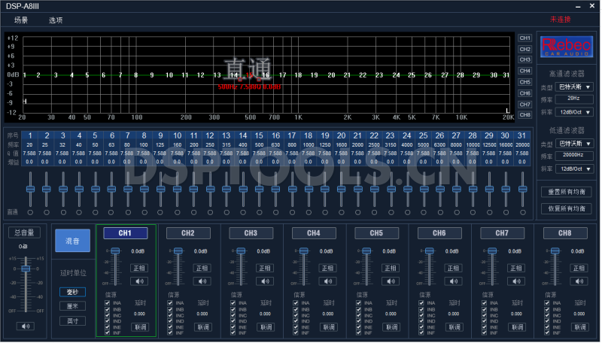Screen dimensions: 602x343
Task: Uncheck INA source for CH1
Action: coord(107,303)
